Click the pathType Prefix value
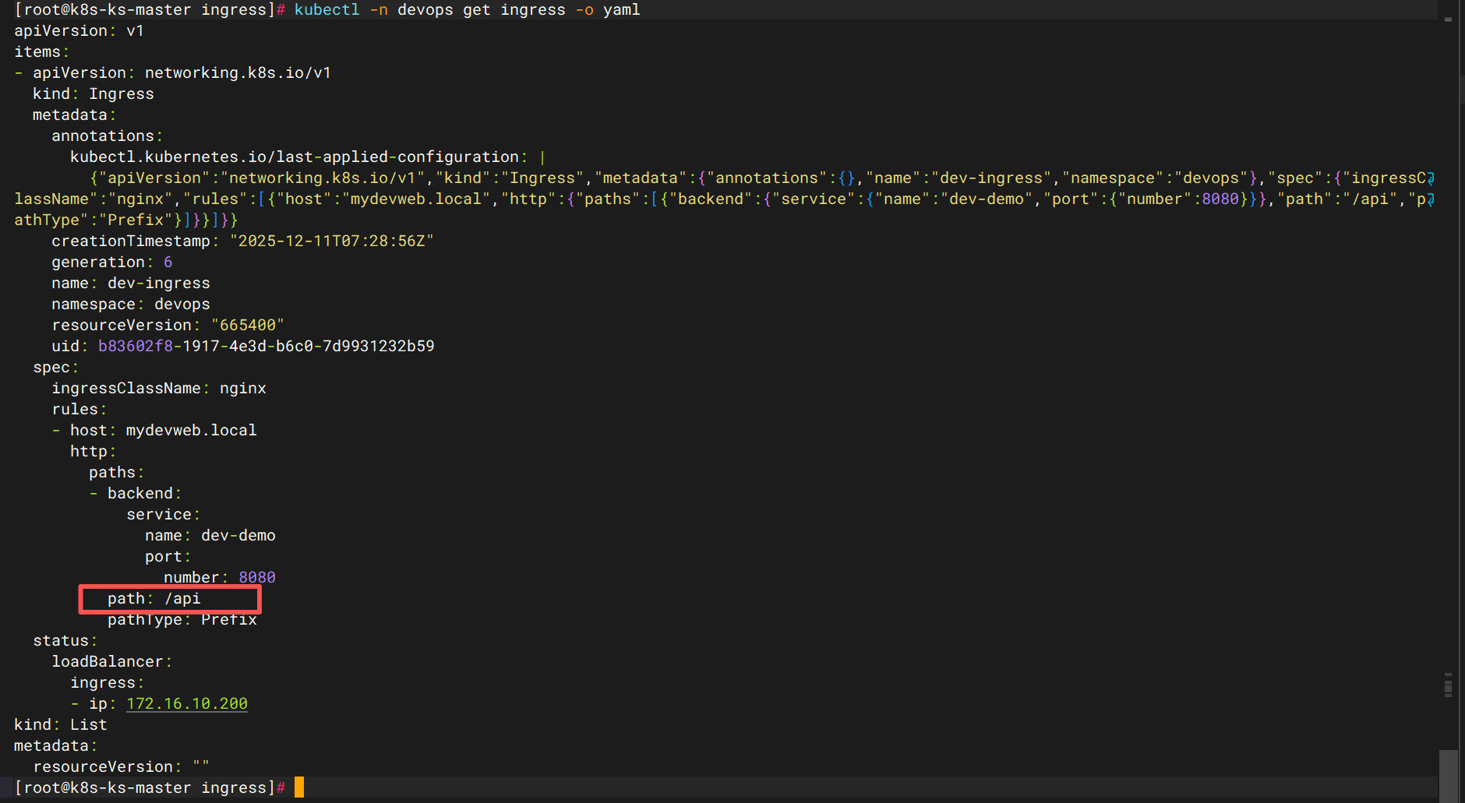 pos(228,620)
